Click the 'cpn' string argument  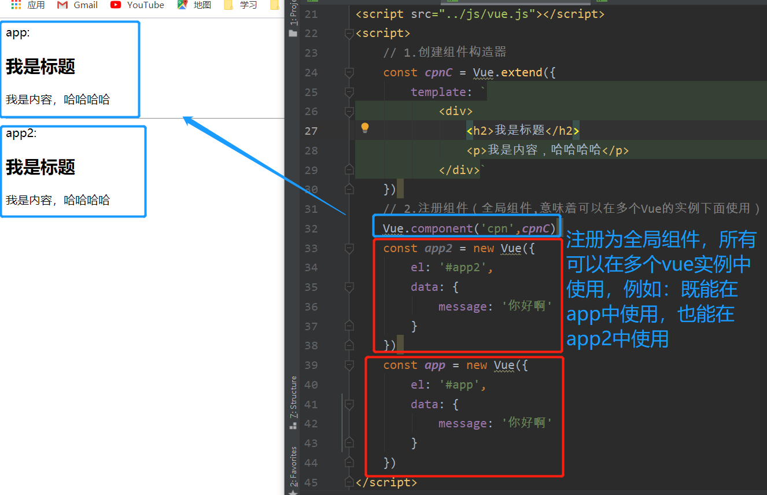coord(497,228)
